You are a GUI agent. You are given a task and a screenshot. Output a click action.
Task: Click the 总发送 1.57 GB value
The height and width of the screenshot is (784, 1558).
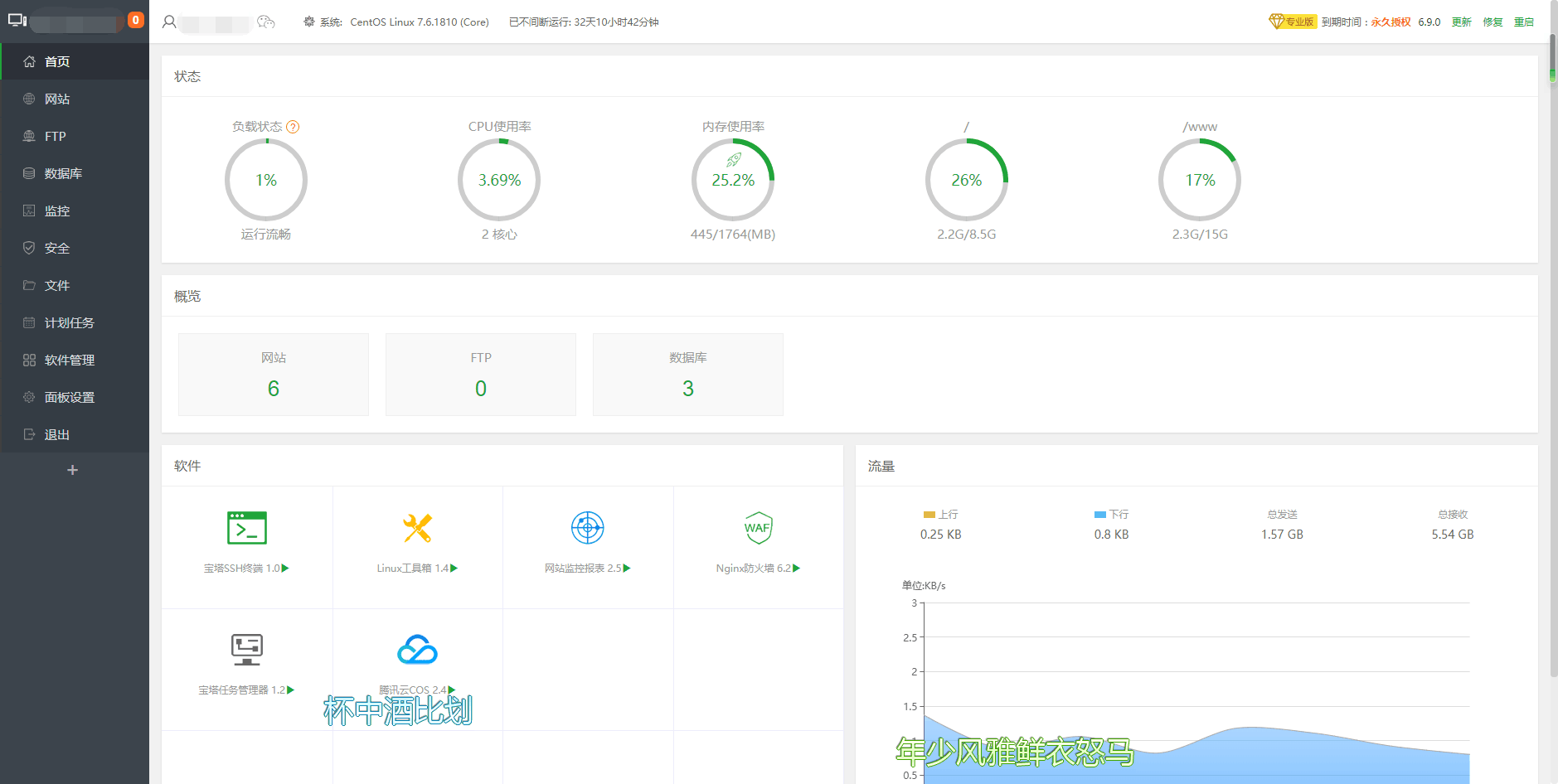click(x=1282, y=535)
